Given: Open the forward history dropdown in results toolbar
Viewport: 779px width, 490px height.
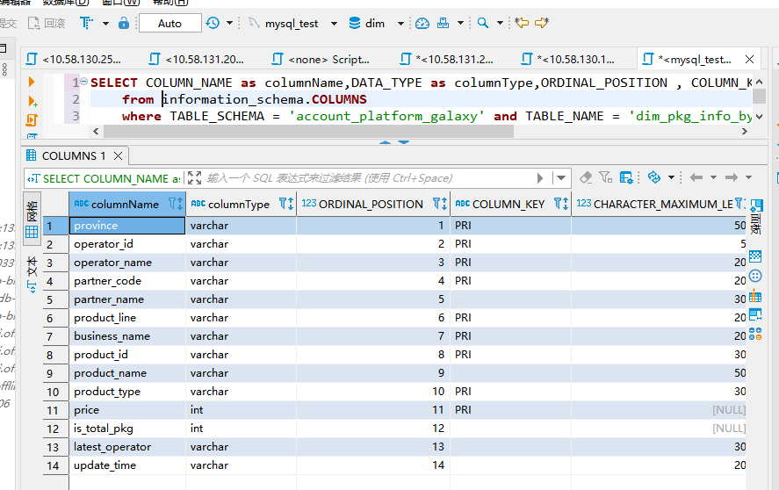Looking at the screenshot, I should point(748,177).
